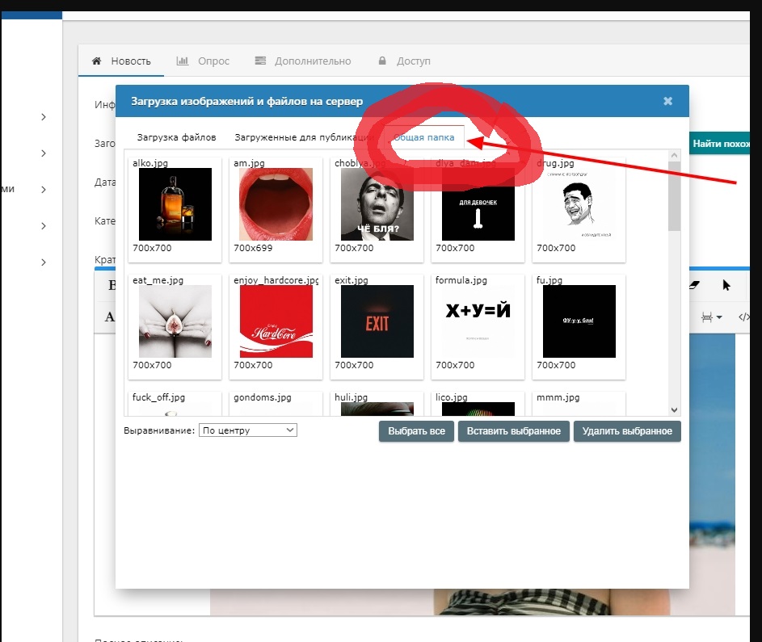Click the font A icon in editor toolbar
This screenshot has height=642, width=762.
(111, 317)
